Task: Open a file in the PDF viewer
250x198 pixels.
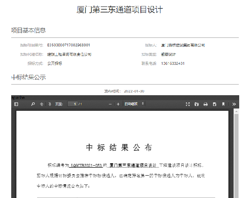Action: click(x=196, y=104)
